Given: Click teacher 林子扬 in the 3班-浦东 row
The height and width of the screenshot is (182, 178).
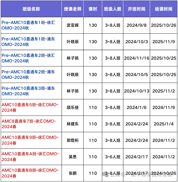Looking at the screenshot, I should coord(73,91).
